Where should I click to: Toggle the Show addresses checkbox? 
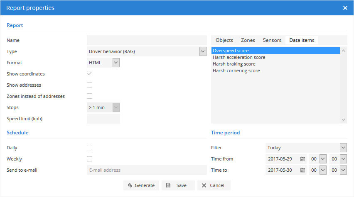point(89,85)
